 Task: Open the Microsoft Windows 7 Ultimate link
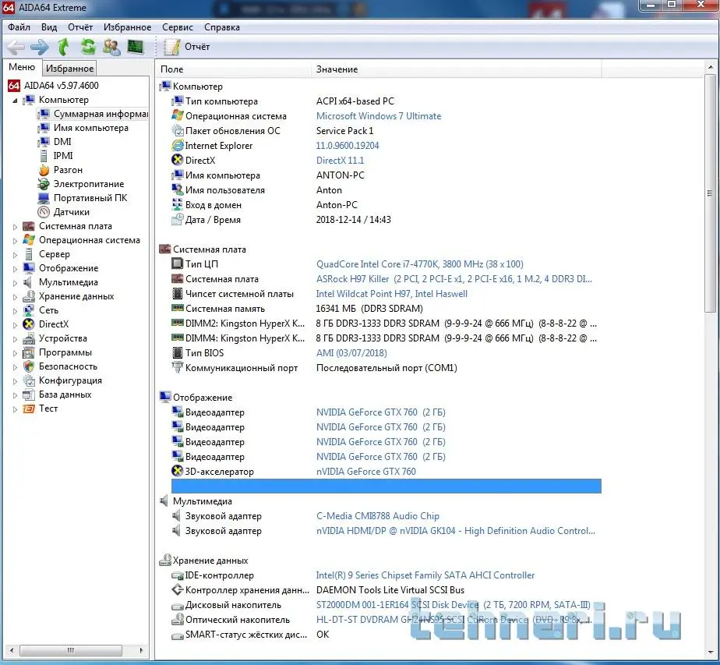coord(378,116)
